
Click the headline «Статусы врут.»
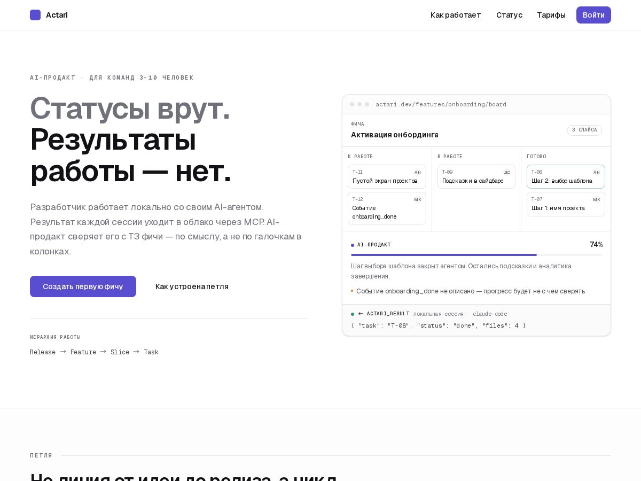click(x=130, y=108)
